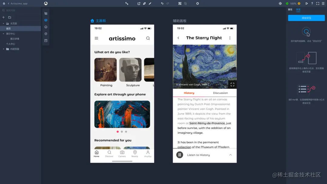
Task: Select the connection line tool in toolbar
Action: [127, 3]
